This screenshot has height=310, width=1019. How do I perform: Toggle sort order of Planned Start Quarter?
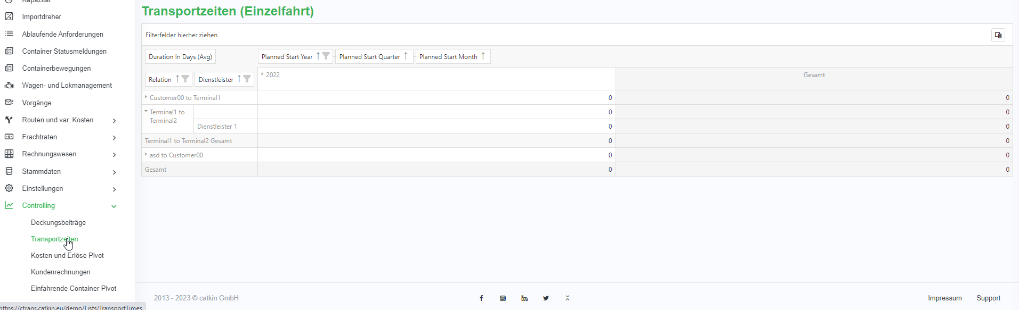point(406,56)
